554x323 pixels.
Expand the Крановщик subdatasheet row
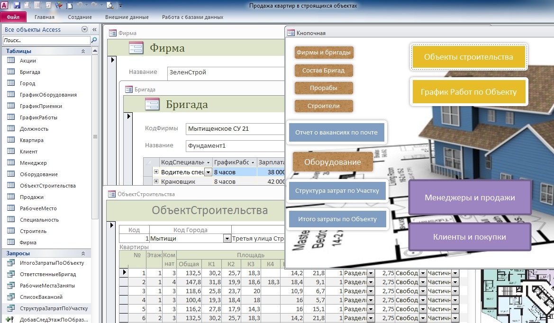pyautogui.click(x=156, y=181)
